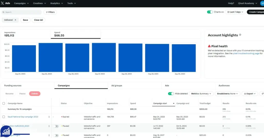Open the Last 7 days date dropdown

[x=235, y=12]
